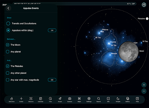The width and height of the screenshot is (149, 108).
Task: Zoom out with minus button
Action: 144,91
